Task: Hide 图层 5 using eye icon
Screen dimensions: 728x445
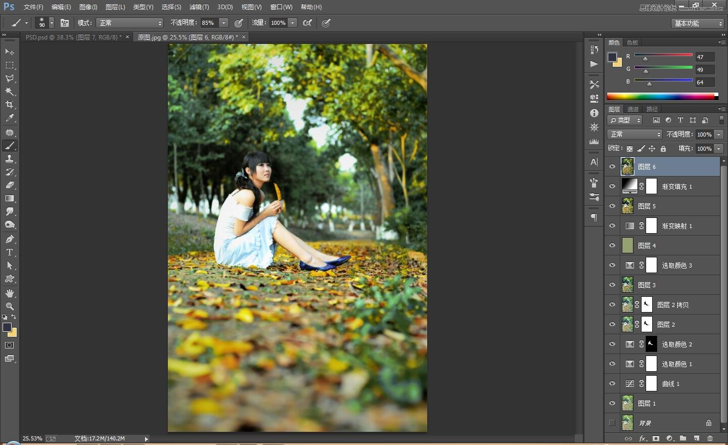Action: pyautogui.click(x=612, y=206)
